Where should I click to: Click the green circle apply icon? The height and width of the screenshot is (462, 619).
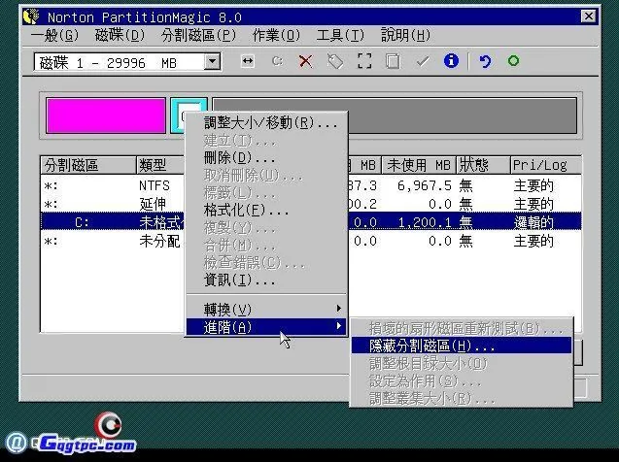513,61
